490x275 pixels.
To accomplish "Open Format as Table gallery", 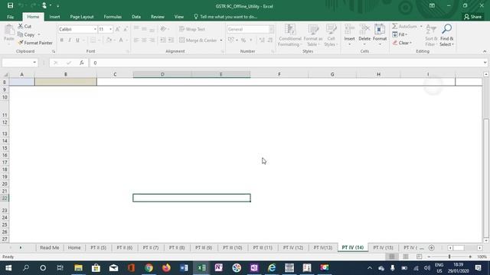I will (x=313, y=35).
